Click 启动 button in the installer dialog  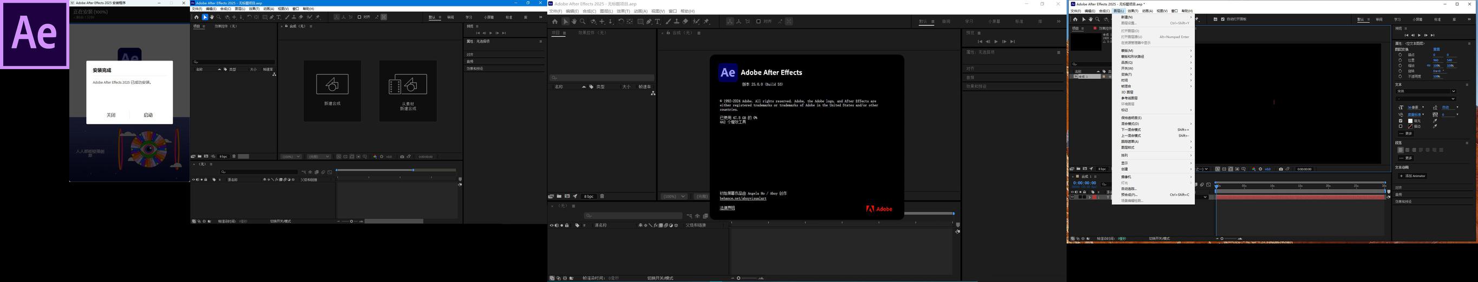tap(148, 115)
